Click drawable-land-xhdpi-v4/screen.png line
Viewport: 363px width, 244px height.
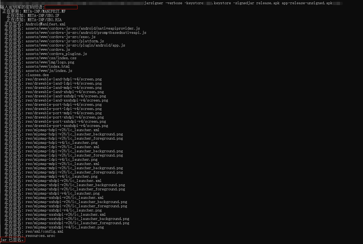pyautogui.click(x=54, y=92)
